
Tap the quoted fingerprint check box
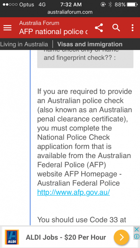pos(85,59)
